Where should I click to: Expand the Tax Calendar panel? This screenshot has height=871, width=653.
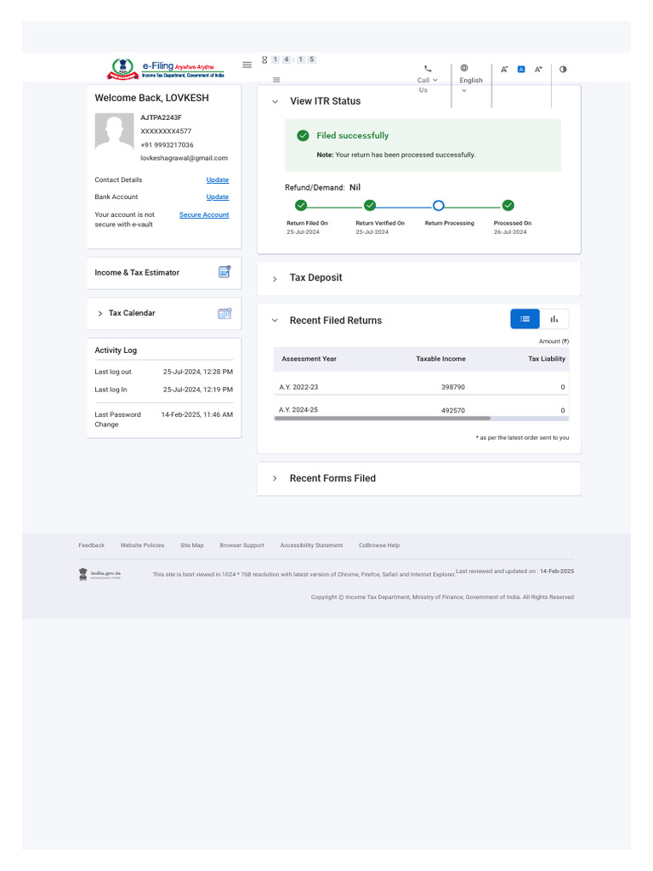pyautogui.click(x=100, y=313)
